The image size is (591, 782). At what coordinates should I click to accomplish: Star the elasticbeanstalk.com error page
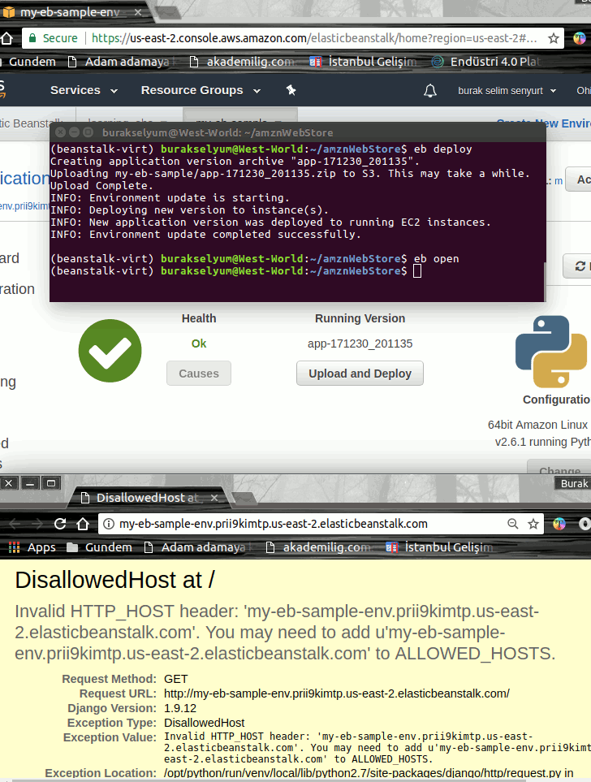pyautogui.click(x=533, y=524)
